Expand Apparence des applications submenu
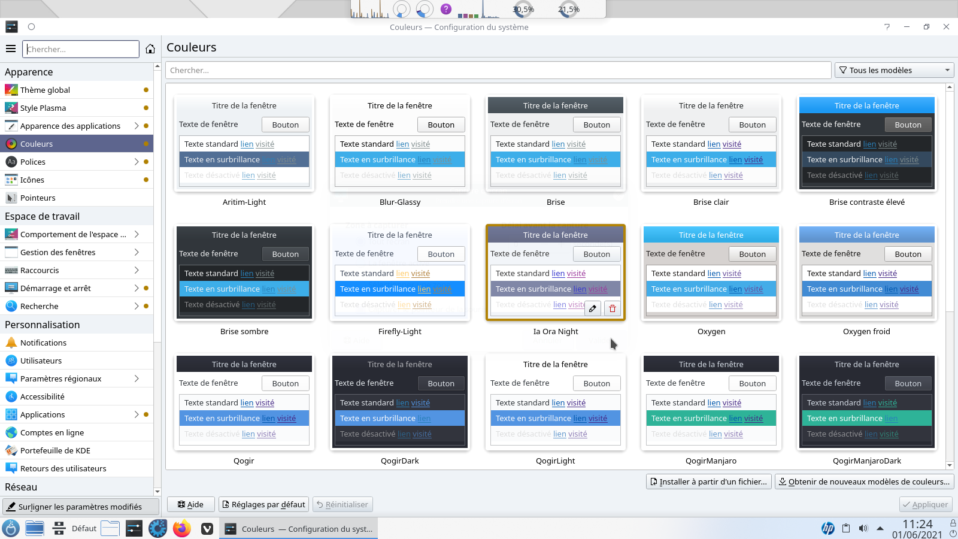 [137, 126]
